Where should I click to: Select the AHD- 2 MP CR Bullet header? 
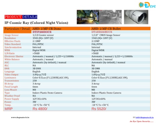click(106, 29)
